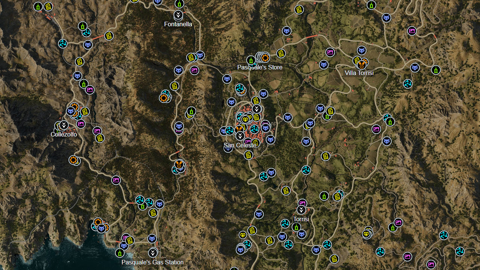The width and height of the screenshot is (480, 270).
Task: Click the cyan triskelion icon on the road north of Torrisi
Action: (306, 170)
